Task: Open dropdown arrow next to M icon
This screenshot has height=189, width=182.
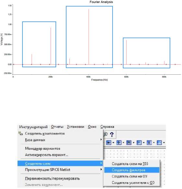Action: tap(144, 143)
